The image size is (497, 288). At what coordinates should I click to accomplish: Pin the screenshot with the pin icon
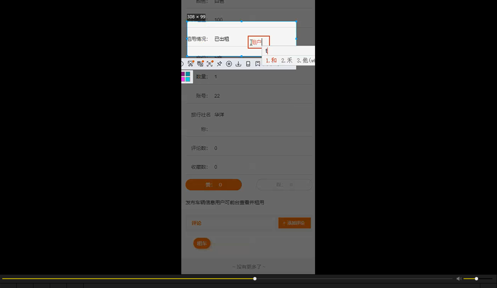click(219, 64)
